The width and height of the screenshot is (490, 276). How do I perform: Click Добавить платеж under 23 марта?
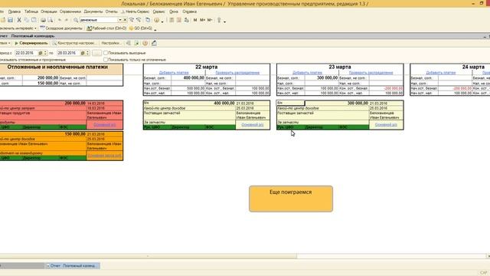307,73
